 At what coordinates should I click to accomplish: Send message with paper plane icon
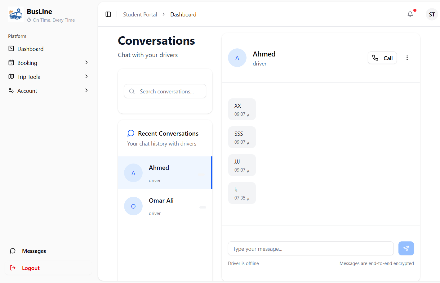coord(406,248)
